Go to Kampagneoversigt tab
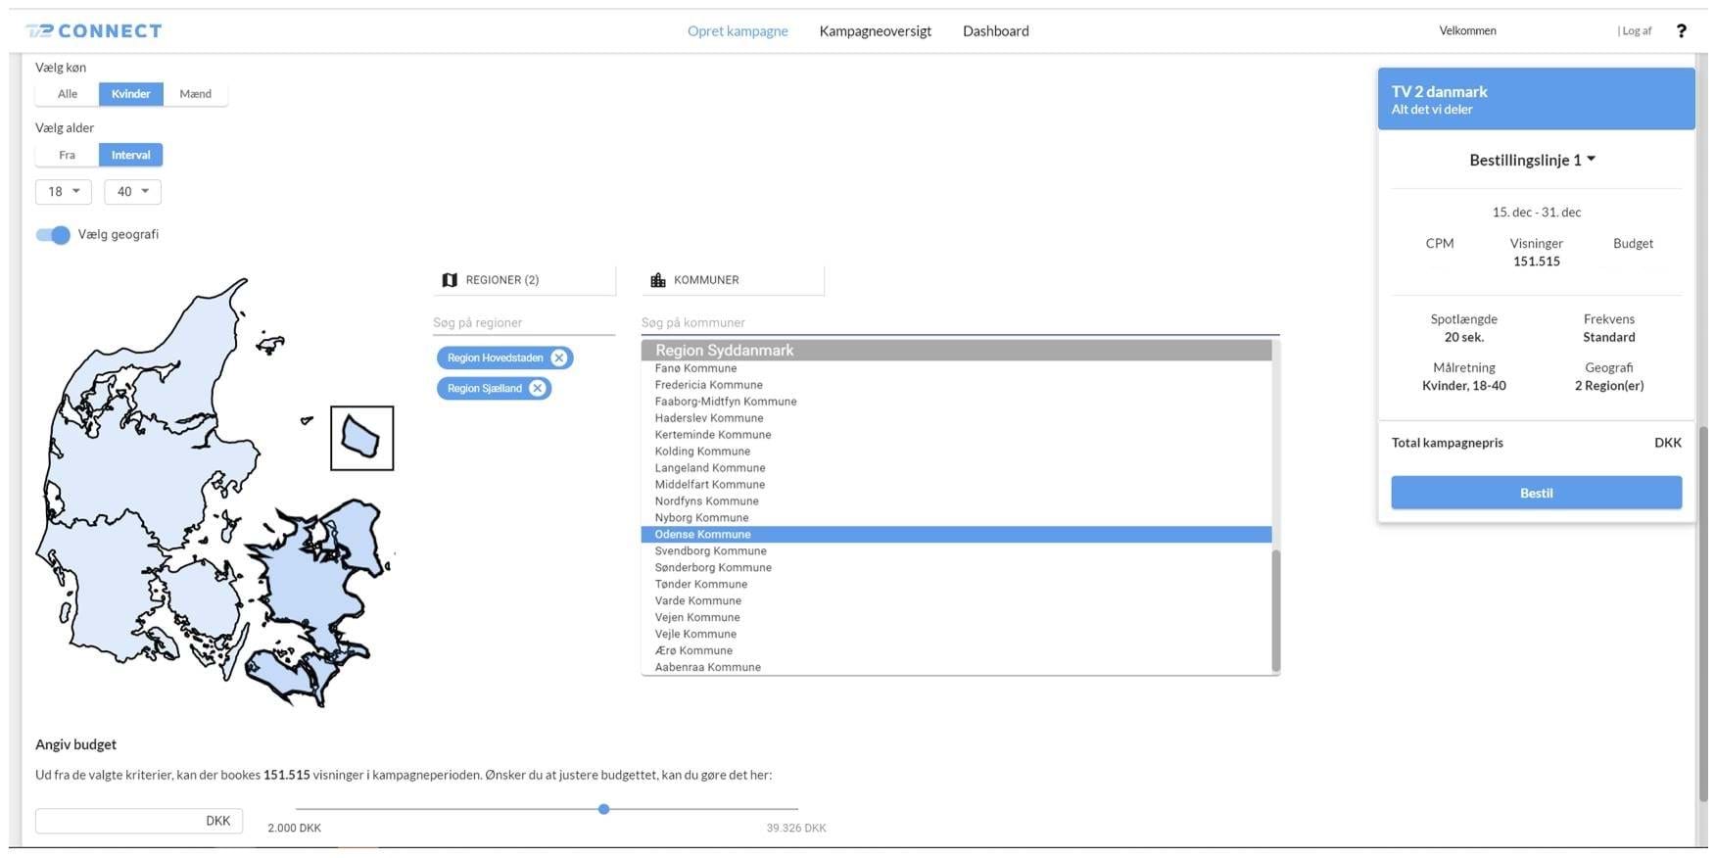This screenshot has height=858, width=1715. tap(875, 31)
